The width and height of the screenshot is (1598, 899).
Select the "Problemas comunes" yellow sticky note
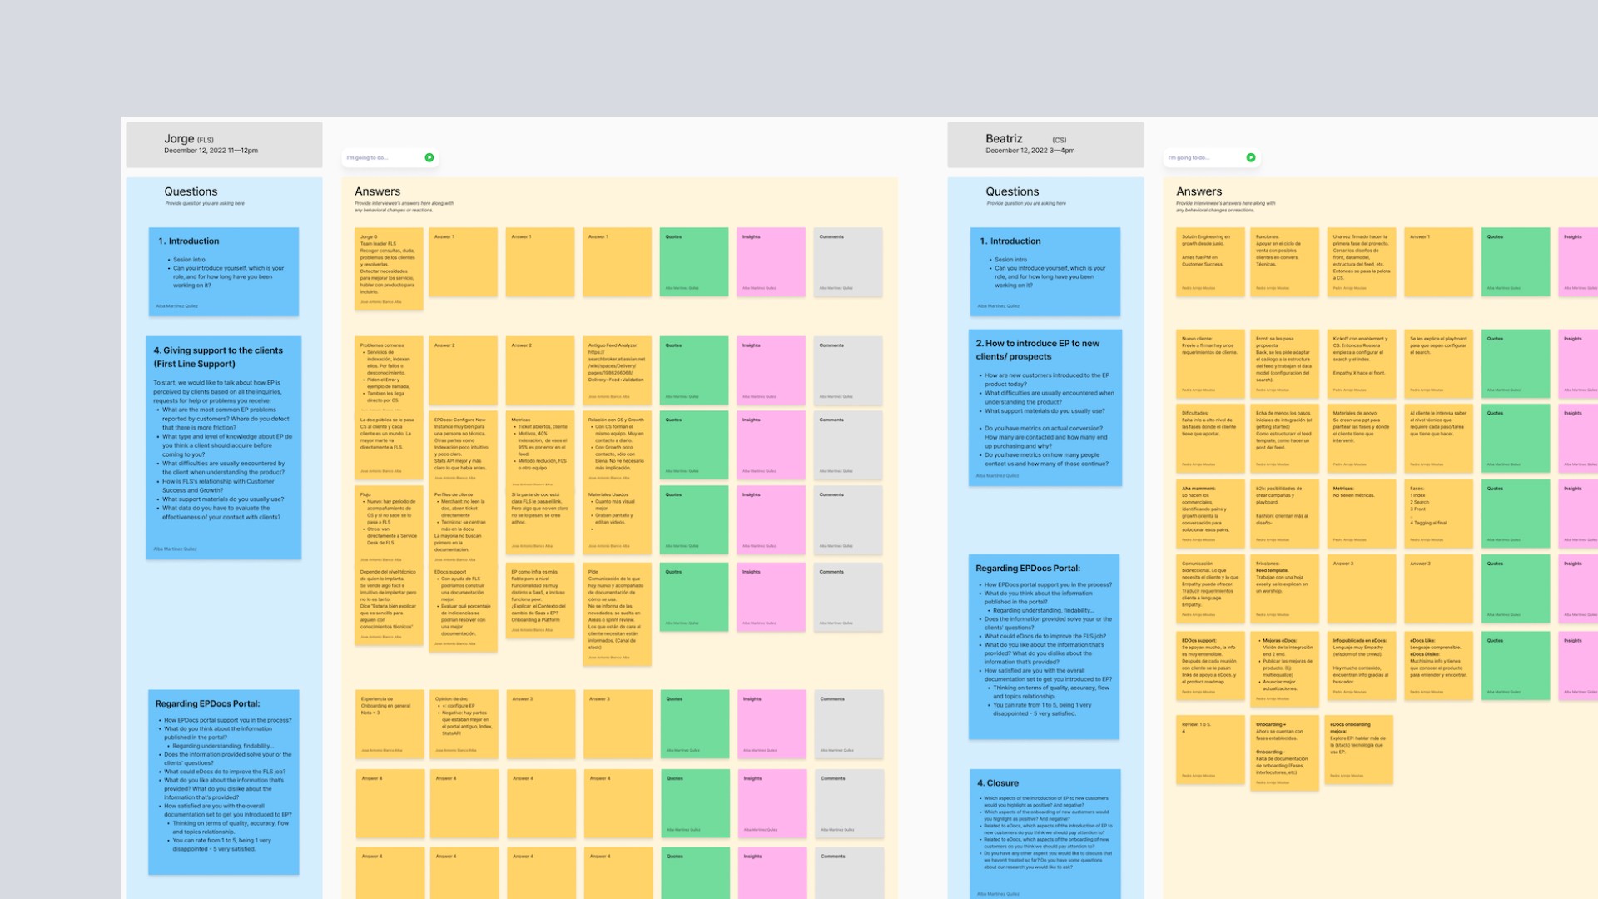(389, 373)
